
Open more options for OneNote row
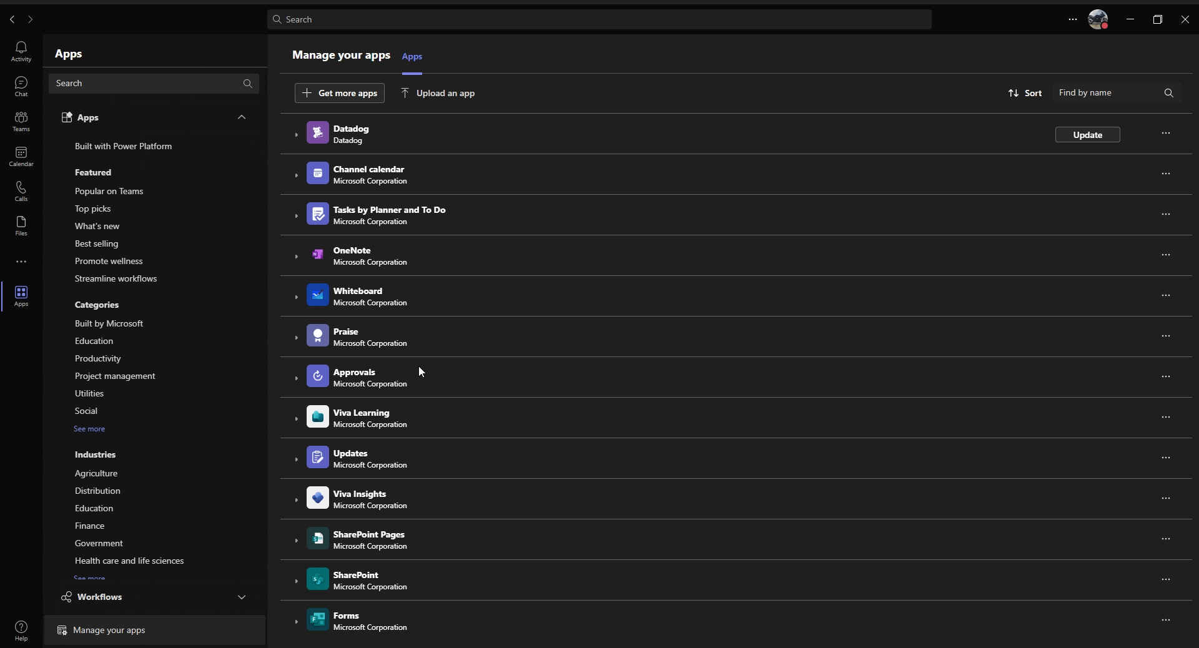click(1166, 255)
